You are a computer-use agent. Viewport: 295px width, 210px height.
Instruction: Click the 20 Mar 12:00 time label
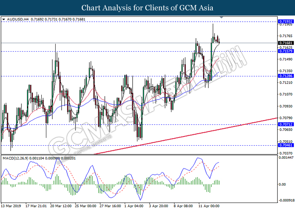pos(62,207)
